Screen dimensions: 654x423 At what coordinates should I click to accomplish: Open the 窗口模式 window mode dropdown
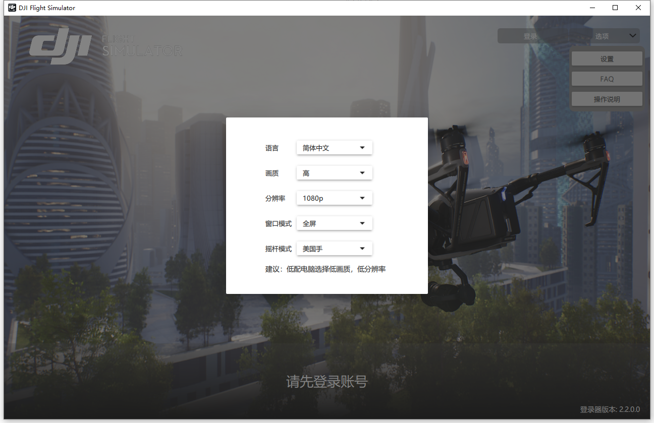point(334,223)
